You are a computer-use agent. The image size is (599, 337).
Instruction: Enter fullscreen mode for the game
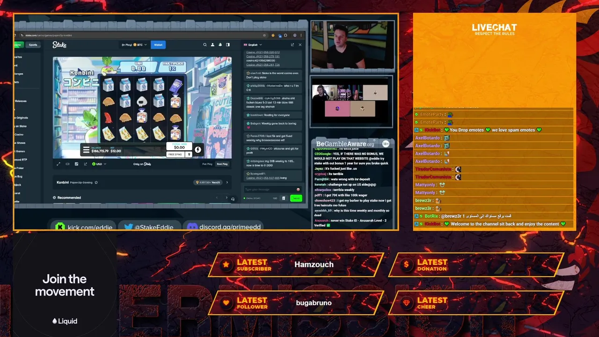58,164
